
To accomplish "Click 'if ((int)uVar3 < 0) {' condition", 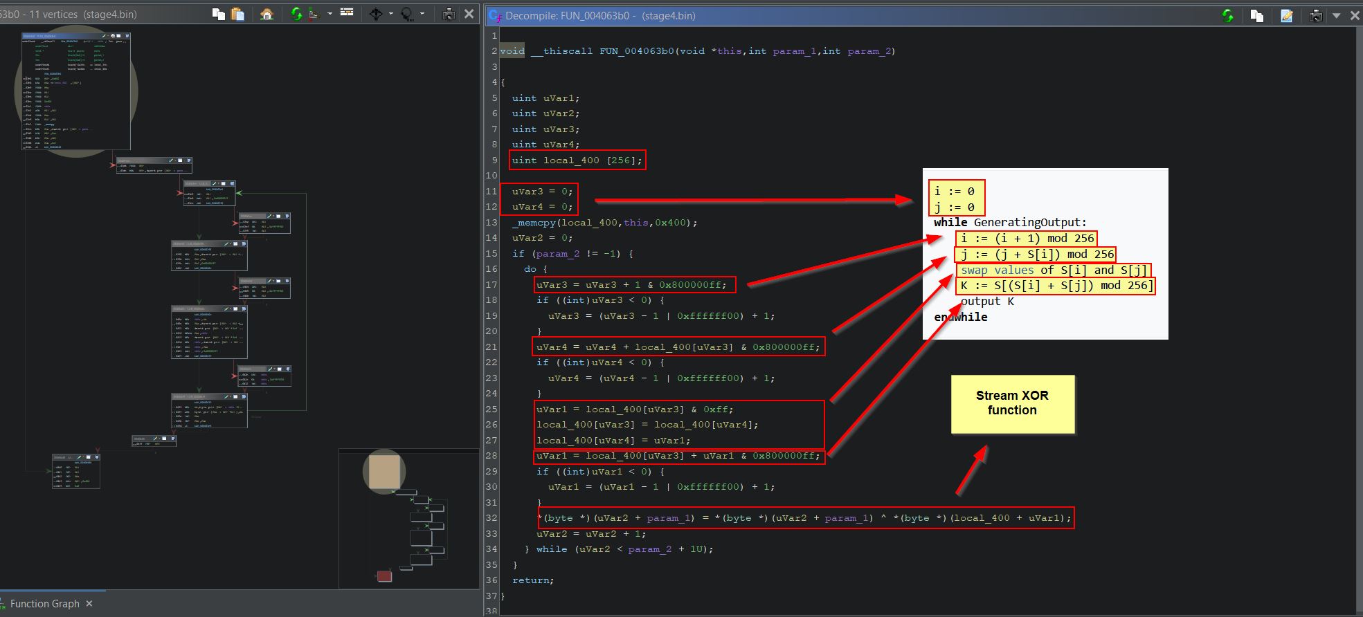I will coord(600,300).
